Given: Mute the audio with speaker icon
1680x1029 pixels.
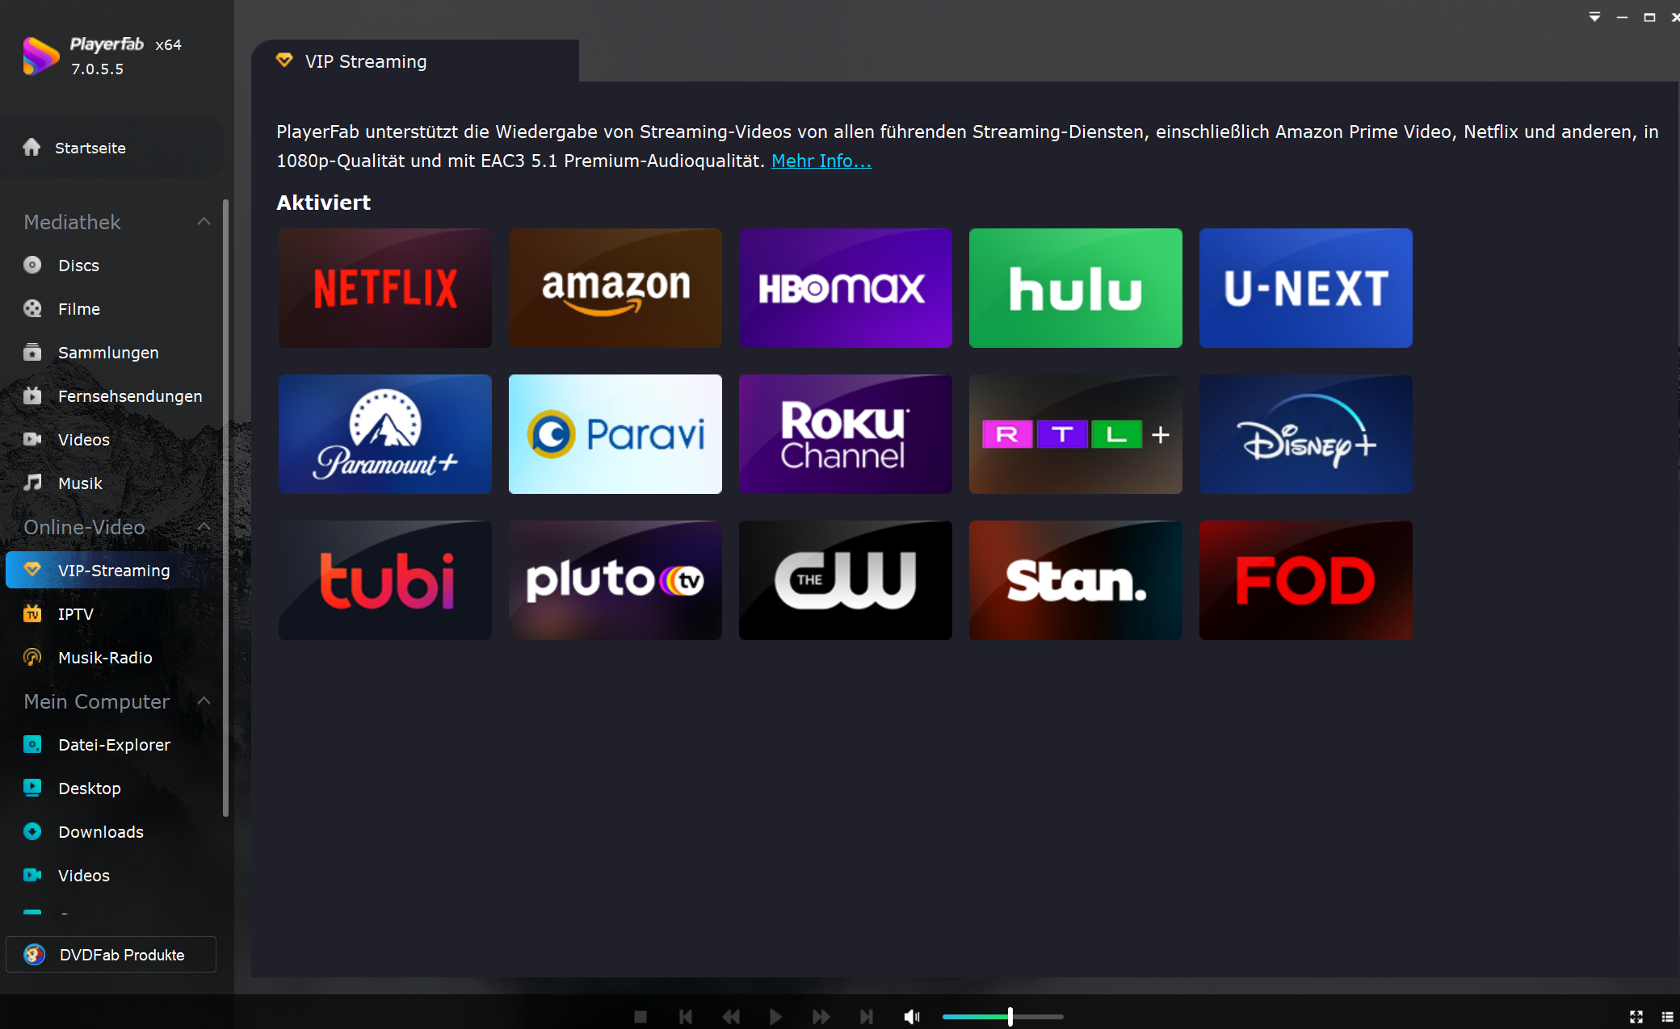Looking at the screenshot, I should (x=912, y=1017).
